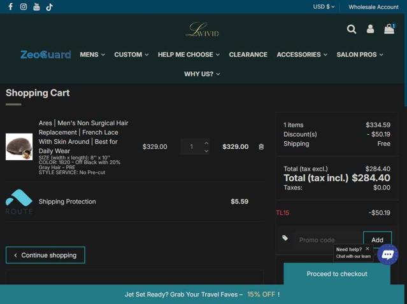Open the Wholesale Account link
This screenshot has height=304, width=407.
(373, 7)
